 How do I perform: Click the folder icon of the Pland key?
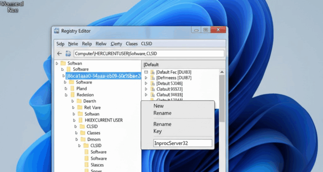click(72, 89)
